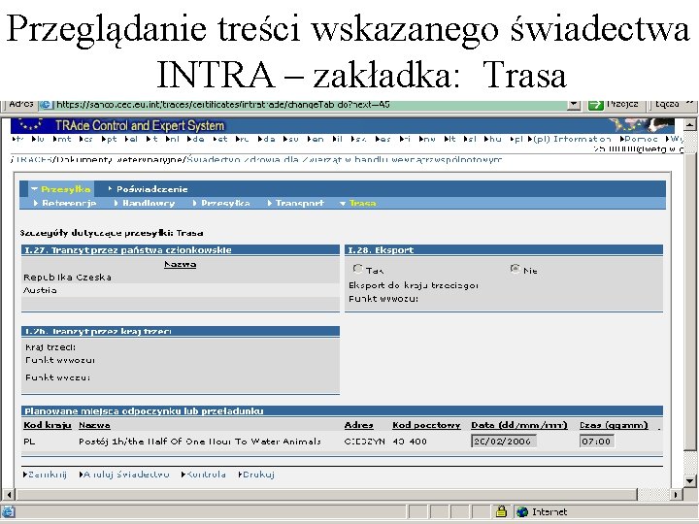
Task: Click the page icon in address bar
Action: [46, 105]
